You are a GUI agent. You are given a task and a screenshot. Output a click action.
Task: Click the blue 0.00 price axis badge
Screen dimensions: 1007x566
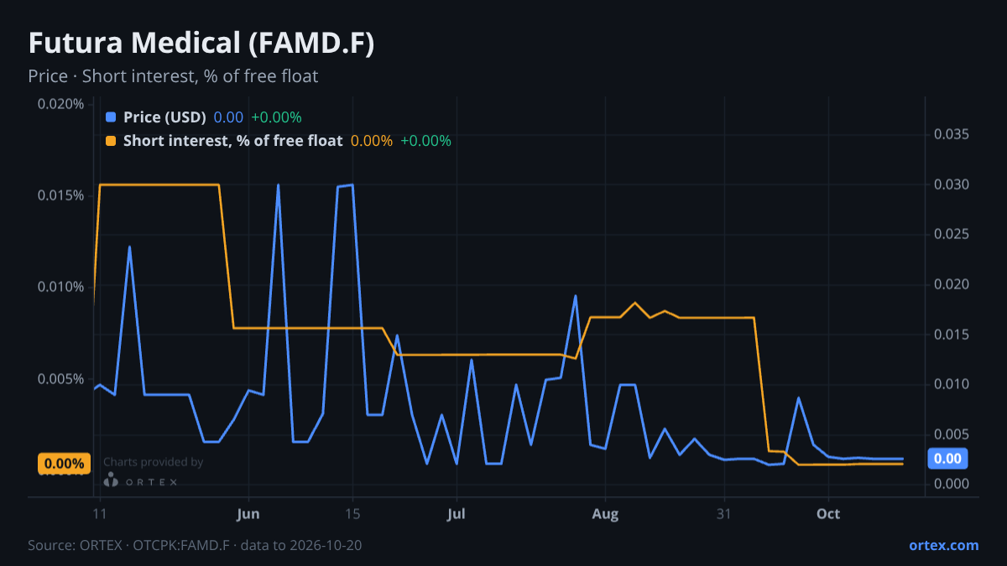[x=947, y=459]
